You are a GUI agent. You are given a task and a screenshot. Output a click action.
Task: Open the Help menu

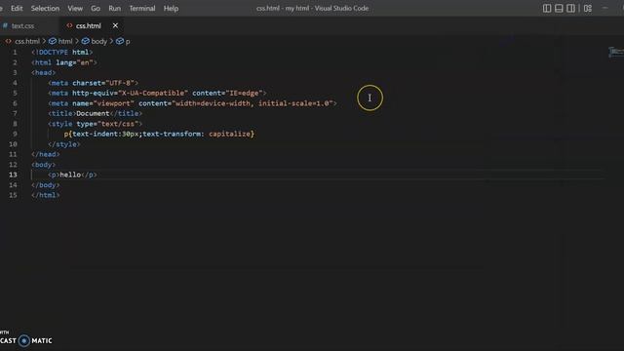171,9
